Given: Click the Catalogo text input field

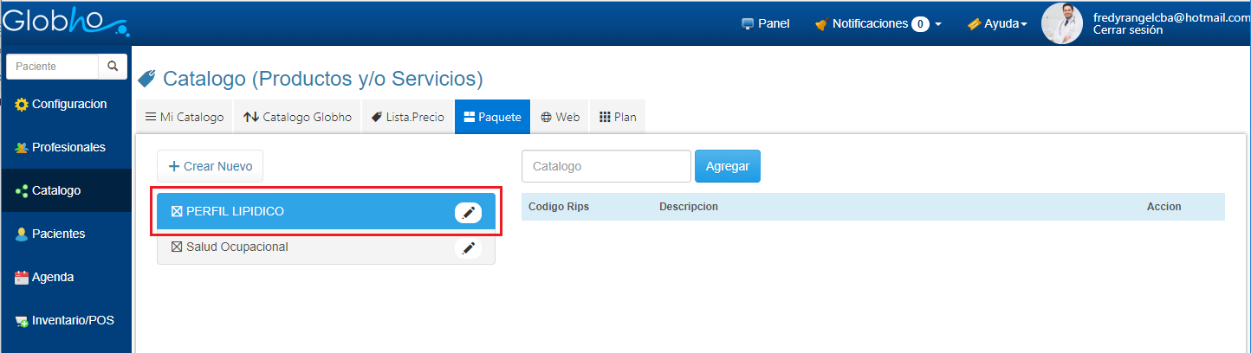Looking at the screenshot, I should click(606, 166).
